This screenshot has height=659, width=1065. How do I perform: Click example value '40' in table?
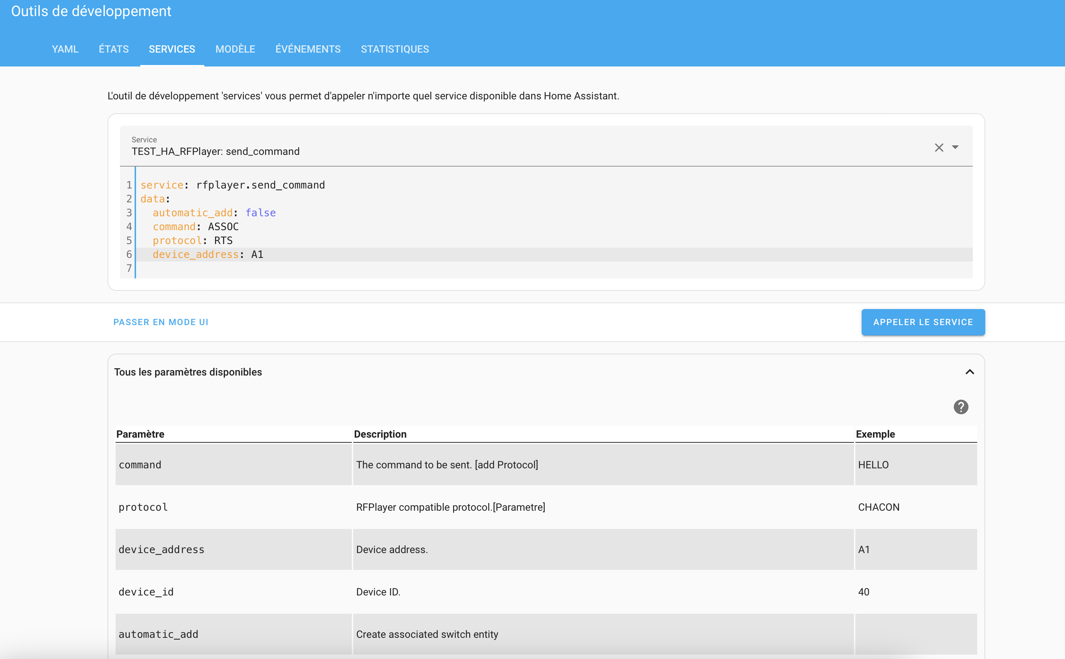(863, 592)
